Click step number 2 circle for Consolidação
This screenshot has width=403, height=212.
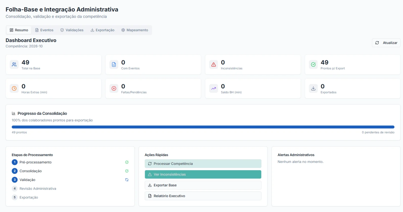coord(15,171)
